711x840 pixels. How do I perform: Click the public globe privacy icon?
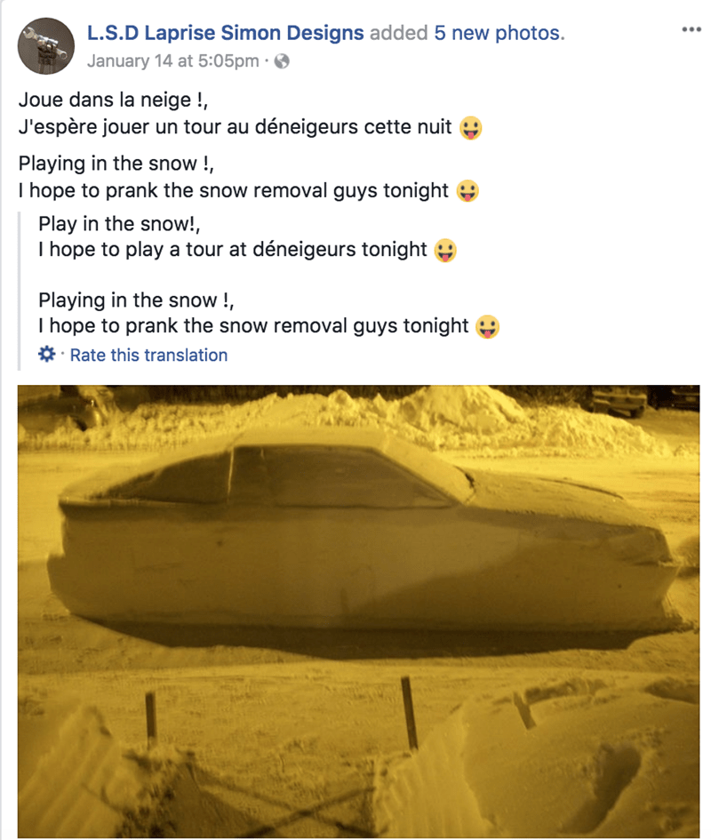pos(282,61)
